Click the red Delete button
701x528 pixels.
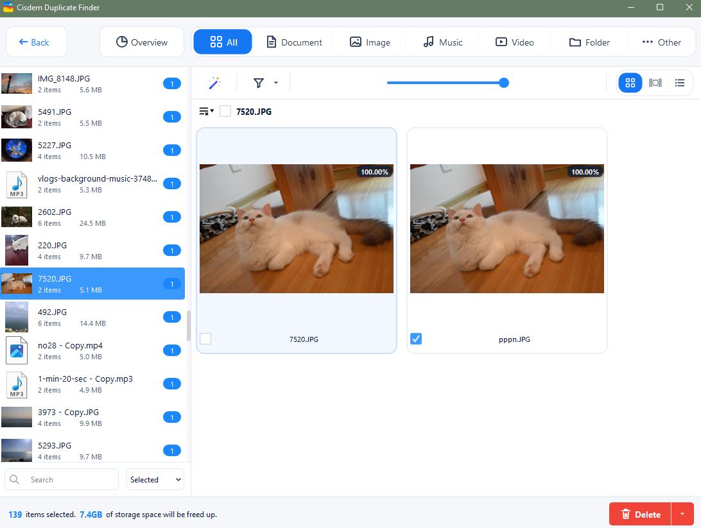[x=640, y=514]
